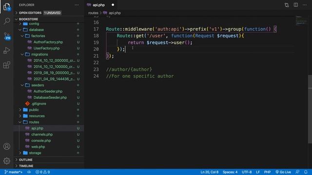Click the editor vertical scrollbar
Viewport: 312px width, 175px height.
tap(310, 109)
